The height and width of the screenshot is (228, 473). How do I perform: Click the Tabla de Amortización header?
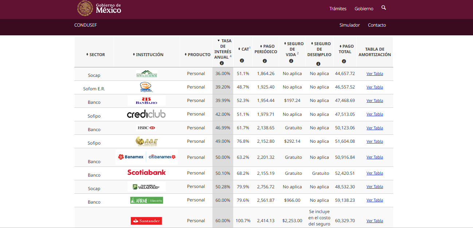coord(375,52)
